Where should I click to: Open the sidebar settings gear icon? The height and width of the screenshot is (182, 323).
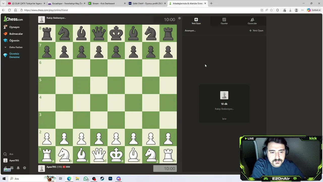point(24,168)
